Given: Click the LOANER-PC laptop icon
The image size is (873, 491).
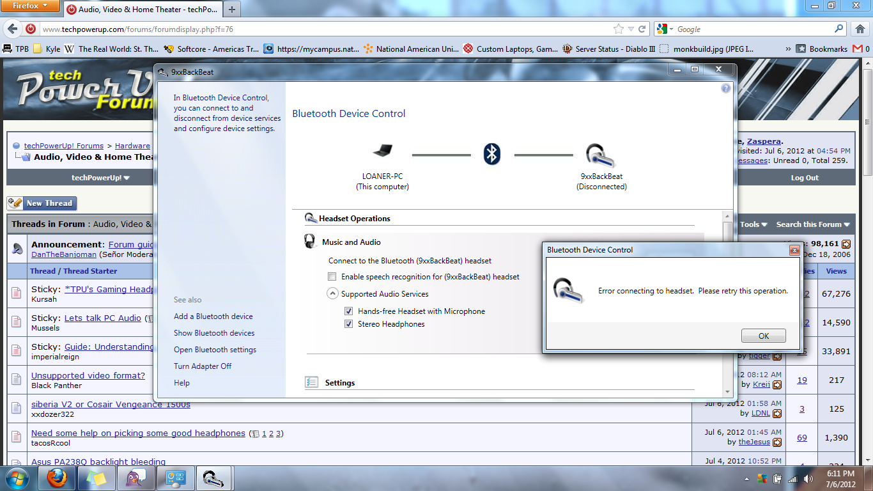Looking at the screenshot, I should point(382,152).
